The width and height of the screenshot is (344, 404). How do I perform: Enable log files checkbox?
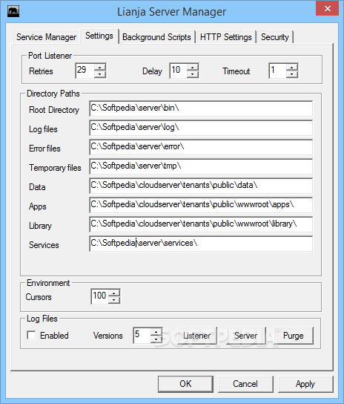pos(31,335)
